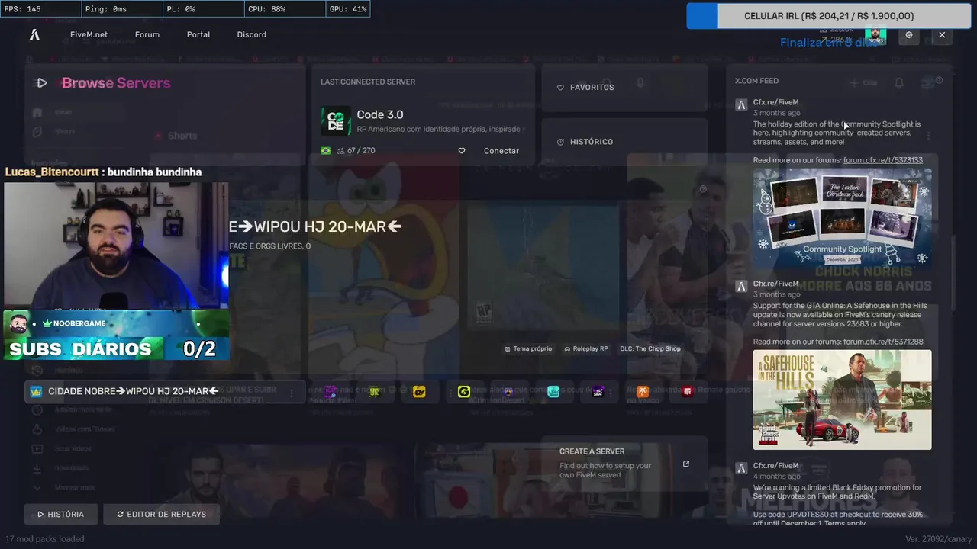977x549 pixels.
Task: Click the 67 / 270 player count
Action: tap(356, 151)
